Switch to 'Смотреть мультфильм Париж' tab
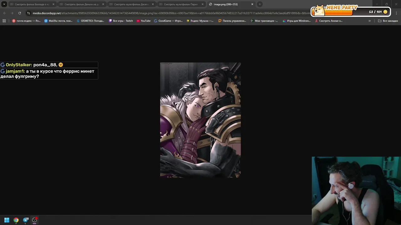401x225 pixels. click(x=181, y=4)
